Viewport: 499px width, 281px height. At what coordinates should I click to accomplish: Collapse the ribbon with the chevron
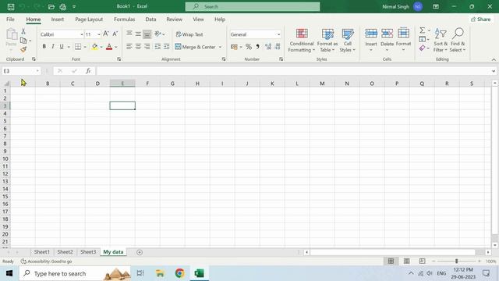[494, 59]
